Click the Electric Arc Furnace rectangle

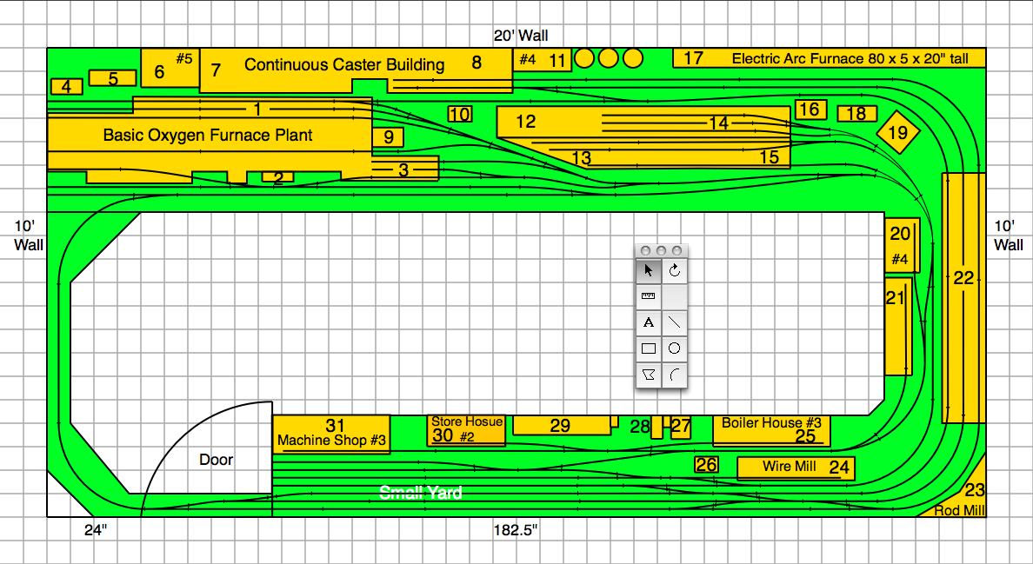[829, 58]
